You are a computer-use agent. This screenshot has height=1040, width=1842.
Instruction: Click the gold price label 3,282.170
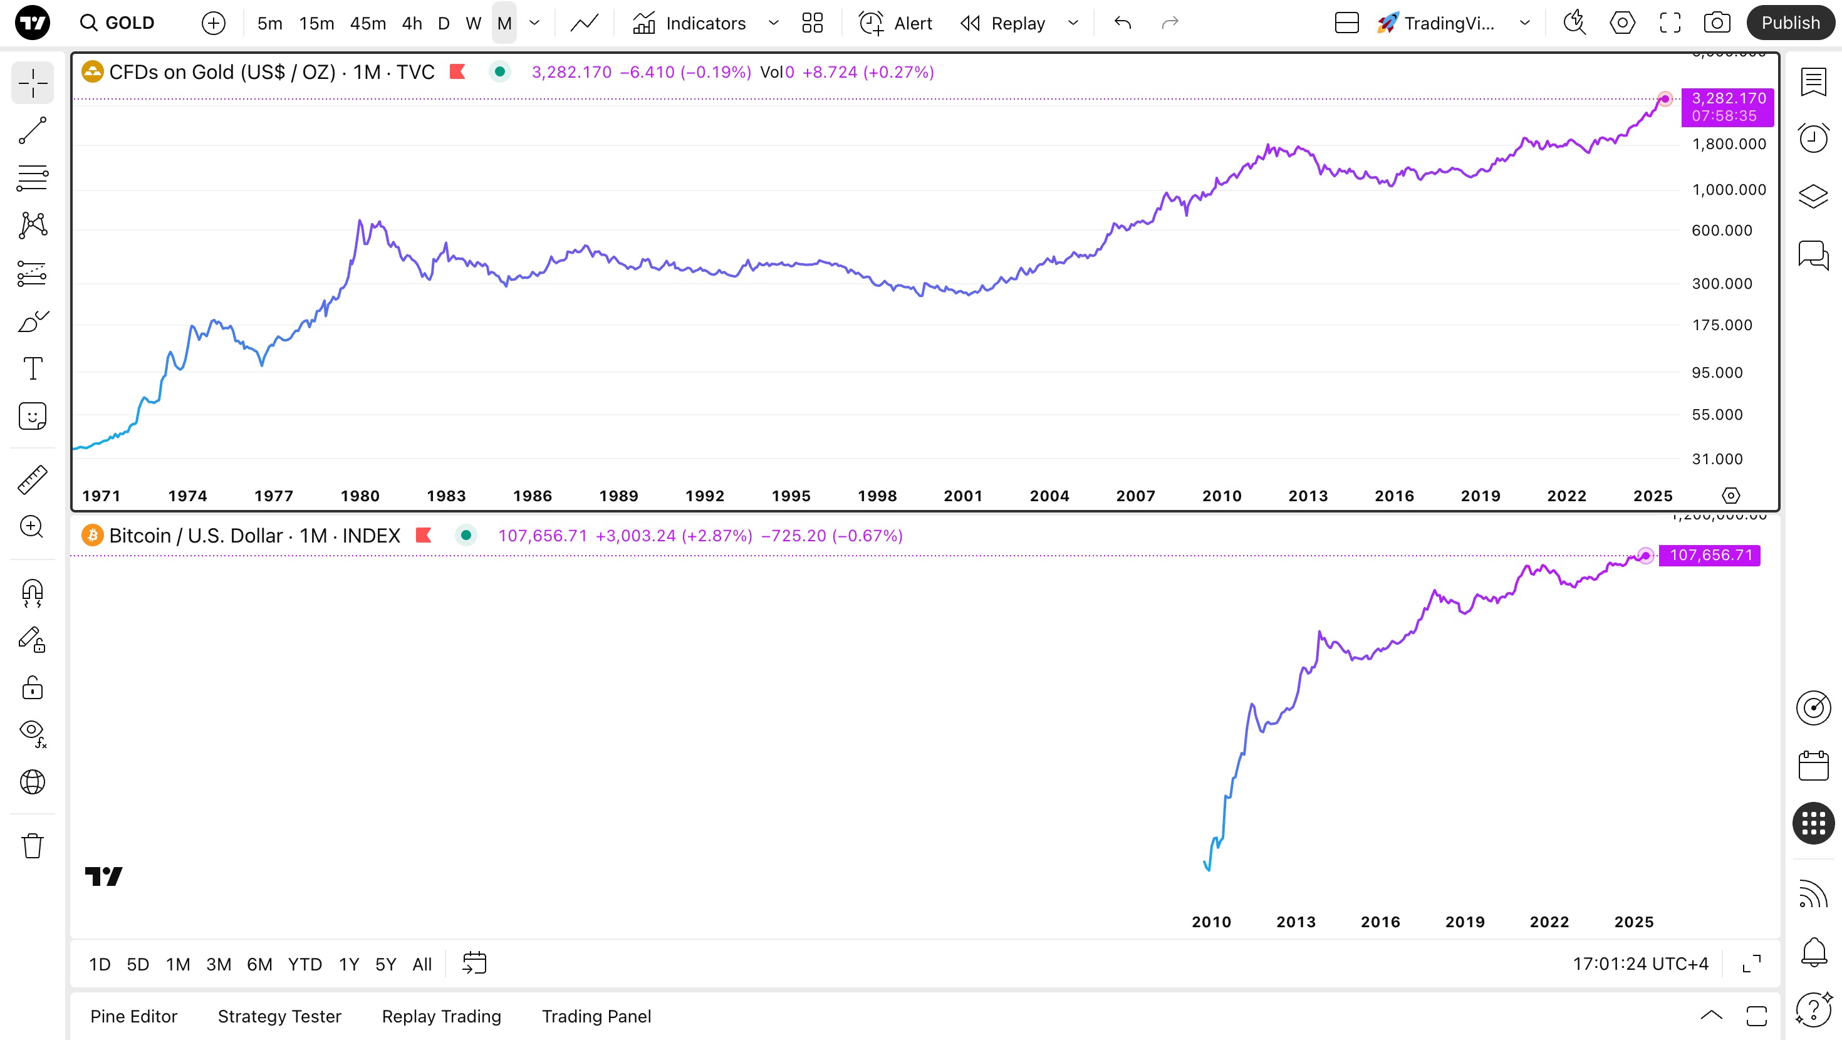[1727, 99]
